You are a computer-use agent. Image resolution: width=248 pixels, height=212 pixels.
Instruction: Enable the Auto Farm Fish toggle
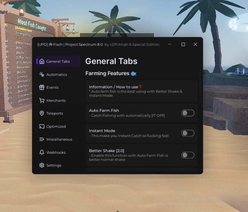188,113
